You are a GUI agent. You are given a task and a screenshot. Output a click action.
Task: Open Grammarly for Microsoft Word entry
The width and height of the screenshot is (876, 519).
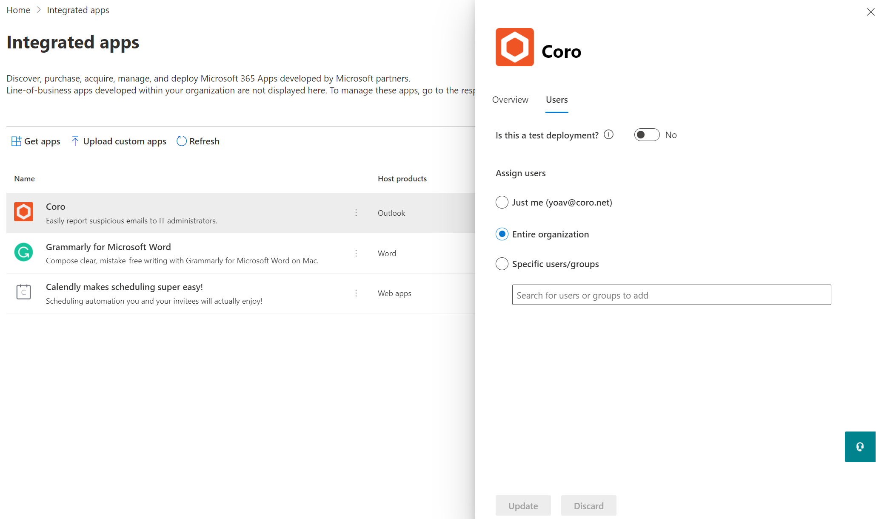point(108,247)
